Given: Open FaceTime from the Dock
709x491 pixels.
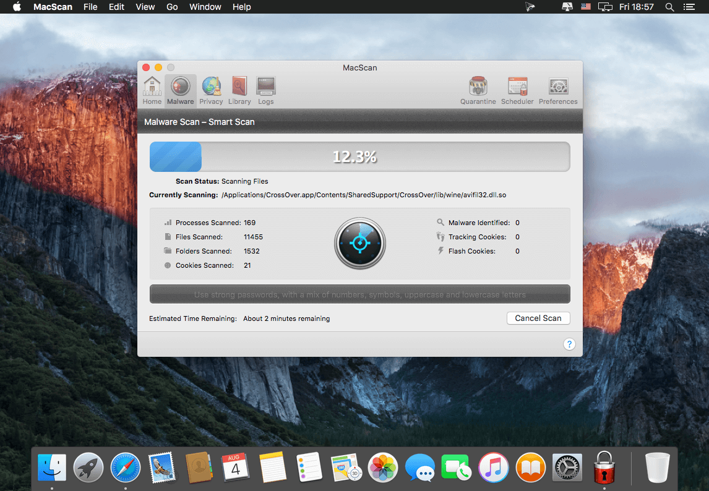Looking at the screenshot, I should [x=456, y=468].
